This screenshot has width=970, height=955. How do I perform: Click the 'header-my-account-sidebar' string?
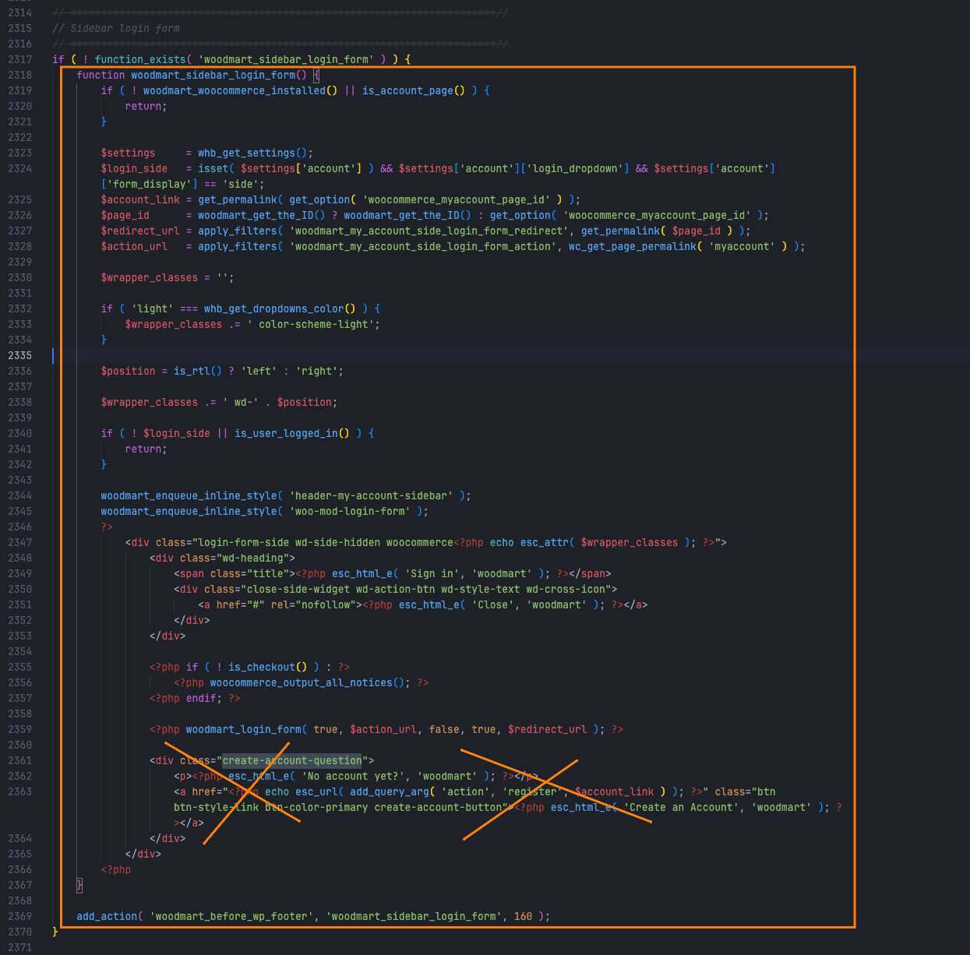point(371,495)
